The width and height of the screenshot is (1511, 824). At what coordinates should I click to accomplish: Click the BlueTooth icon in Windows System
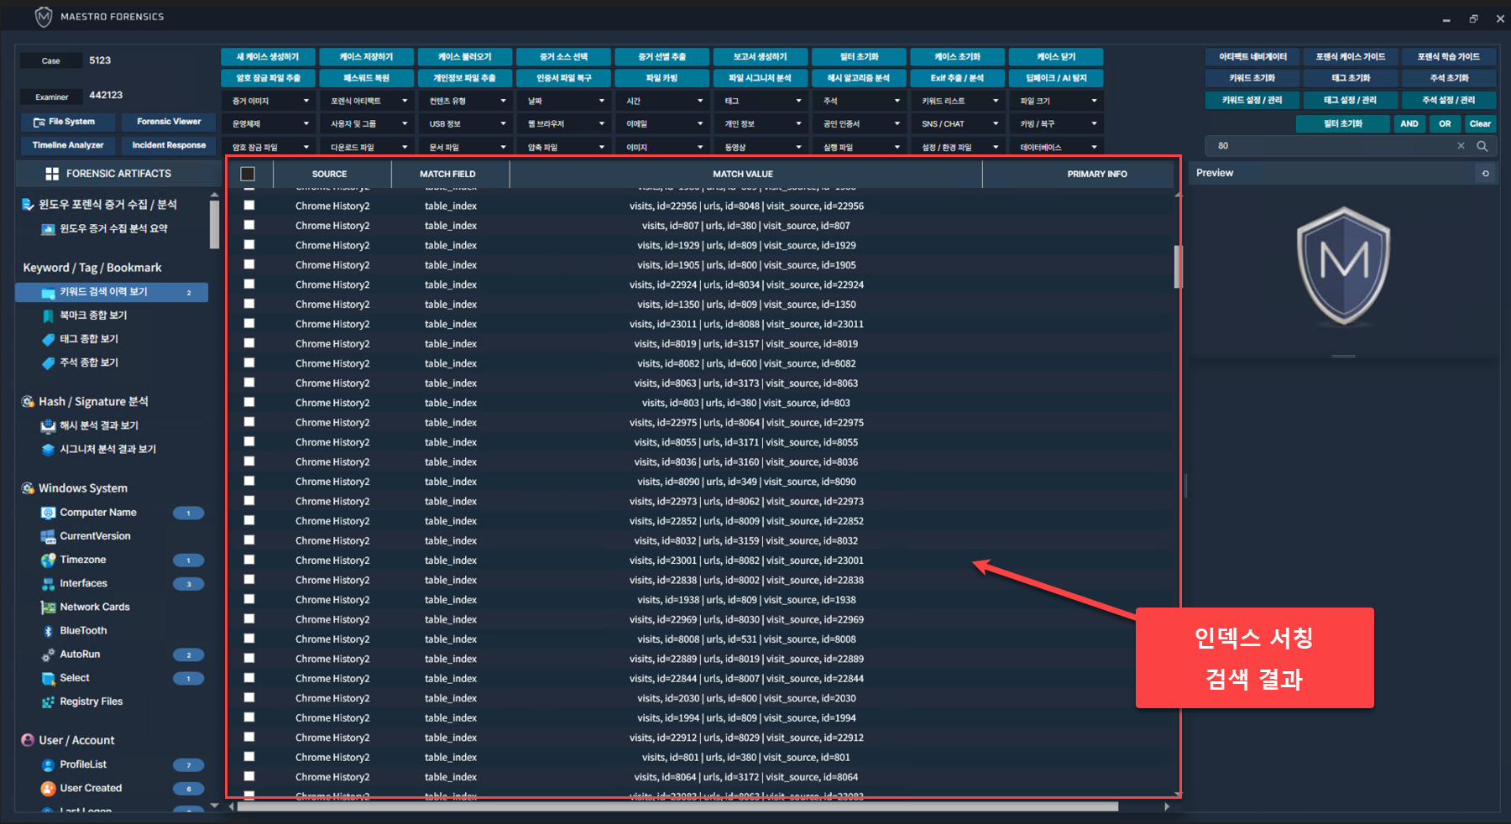click(x=48, y=631)
